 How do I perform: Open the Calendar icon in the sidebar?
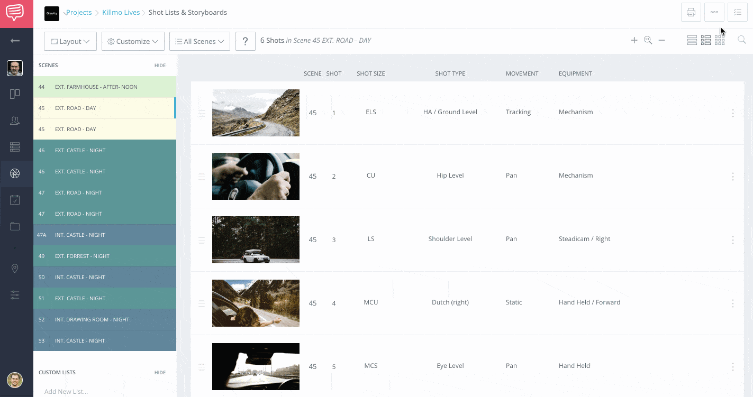(x=15, y=199)
